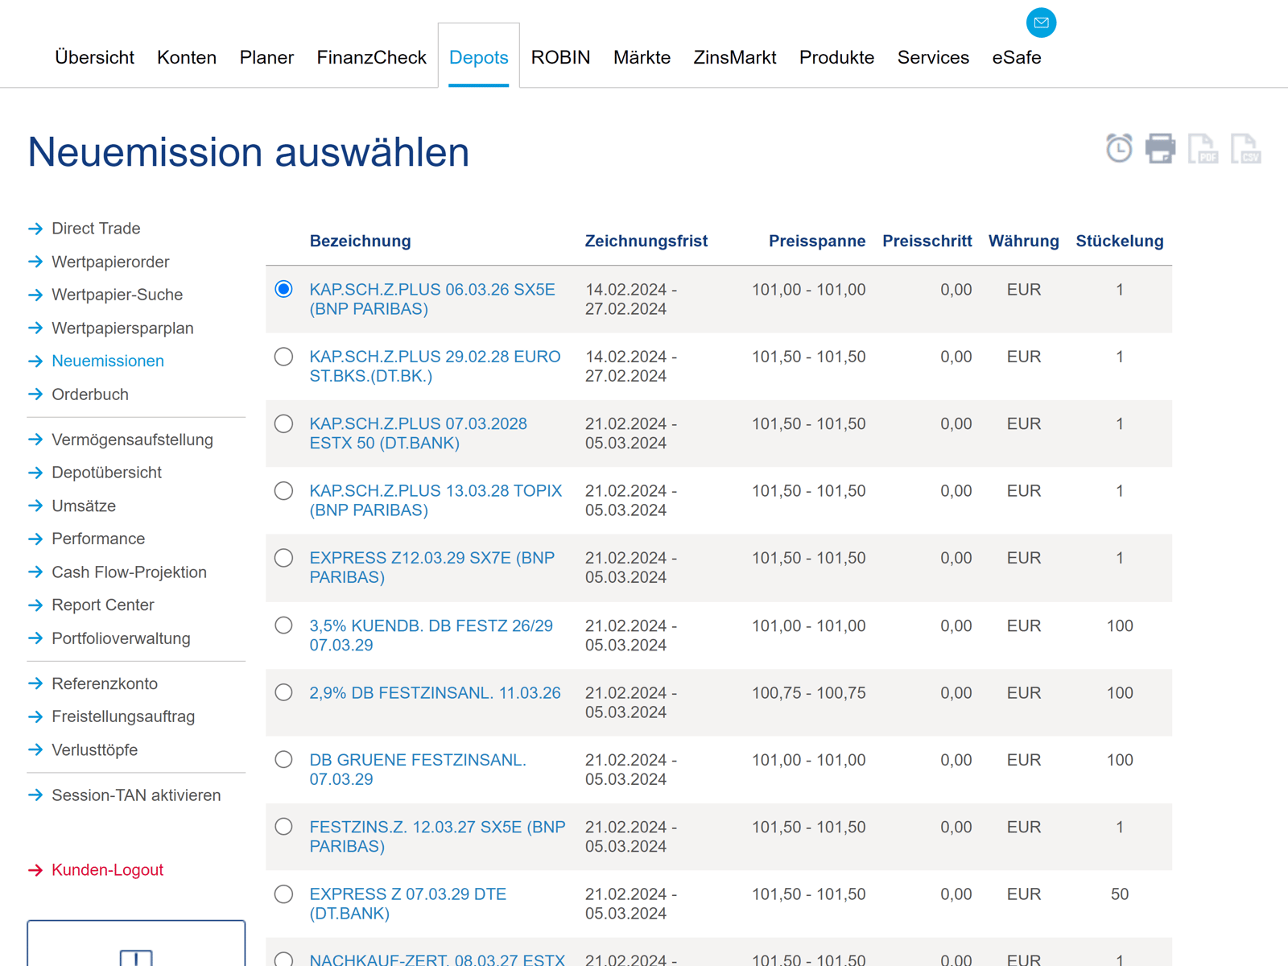1288x966 pixels.
Task: Click the arrow icon next to Orderbuch
Action: tap(35, 394)
